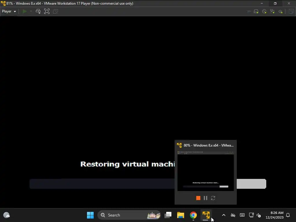The width and height of the screenshot is (296, 222).
Task: Click the restoring progress bar
Action: click(148, 184)
